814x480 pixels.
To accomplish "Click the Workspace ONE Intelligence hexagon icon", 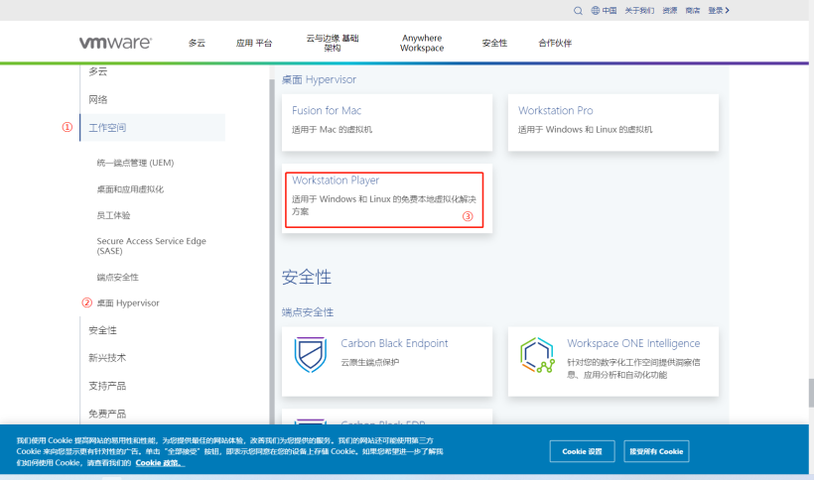I will click(537, 355).
